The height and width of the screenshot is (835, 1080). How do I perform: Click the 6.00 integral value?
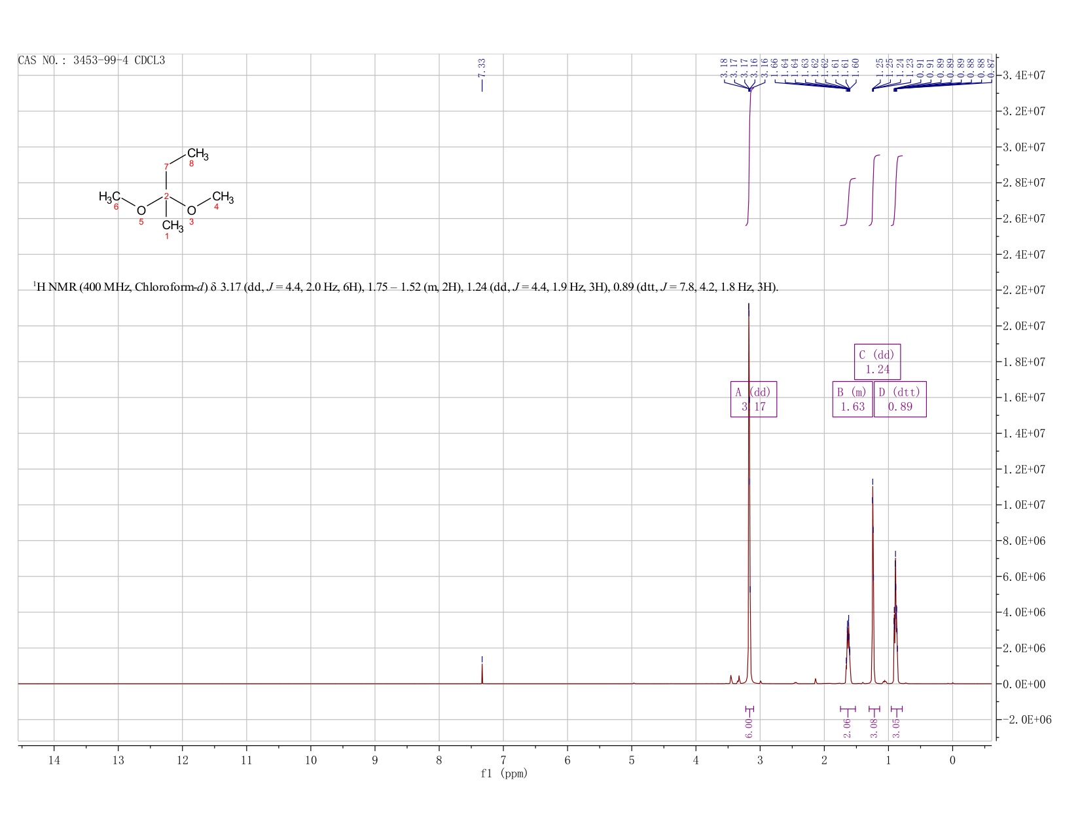749,728
